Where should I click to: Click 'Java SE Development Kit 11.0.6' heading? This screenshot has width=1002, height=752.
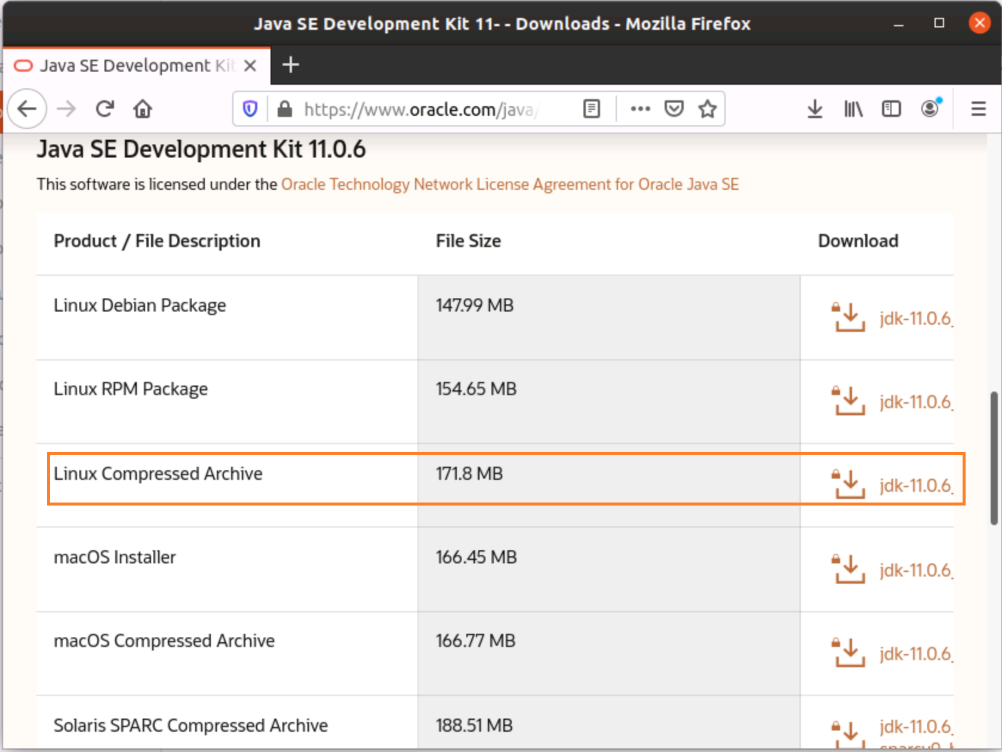click(x=201, y=149)
